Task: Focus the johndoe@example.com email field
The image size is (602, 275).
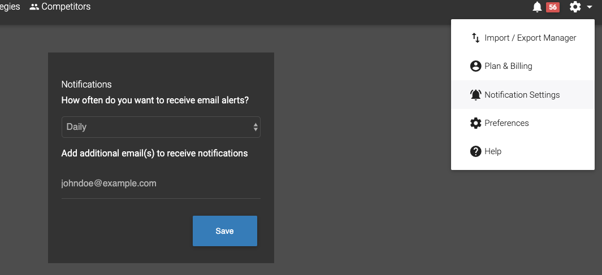Action: [x=161, y=184]
